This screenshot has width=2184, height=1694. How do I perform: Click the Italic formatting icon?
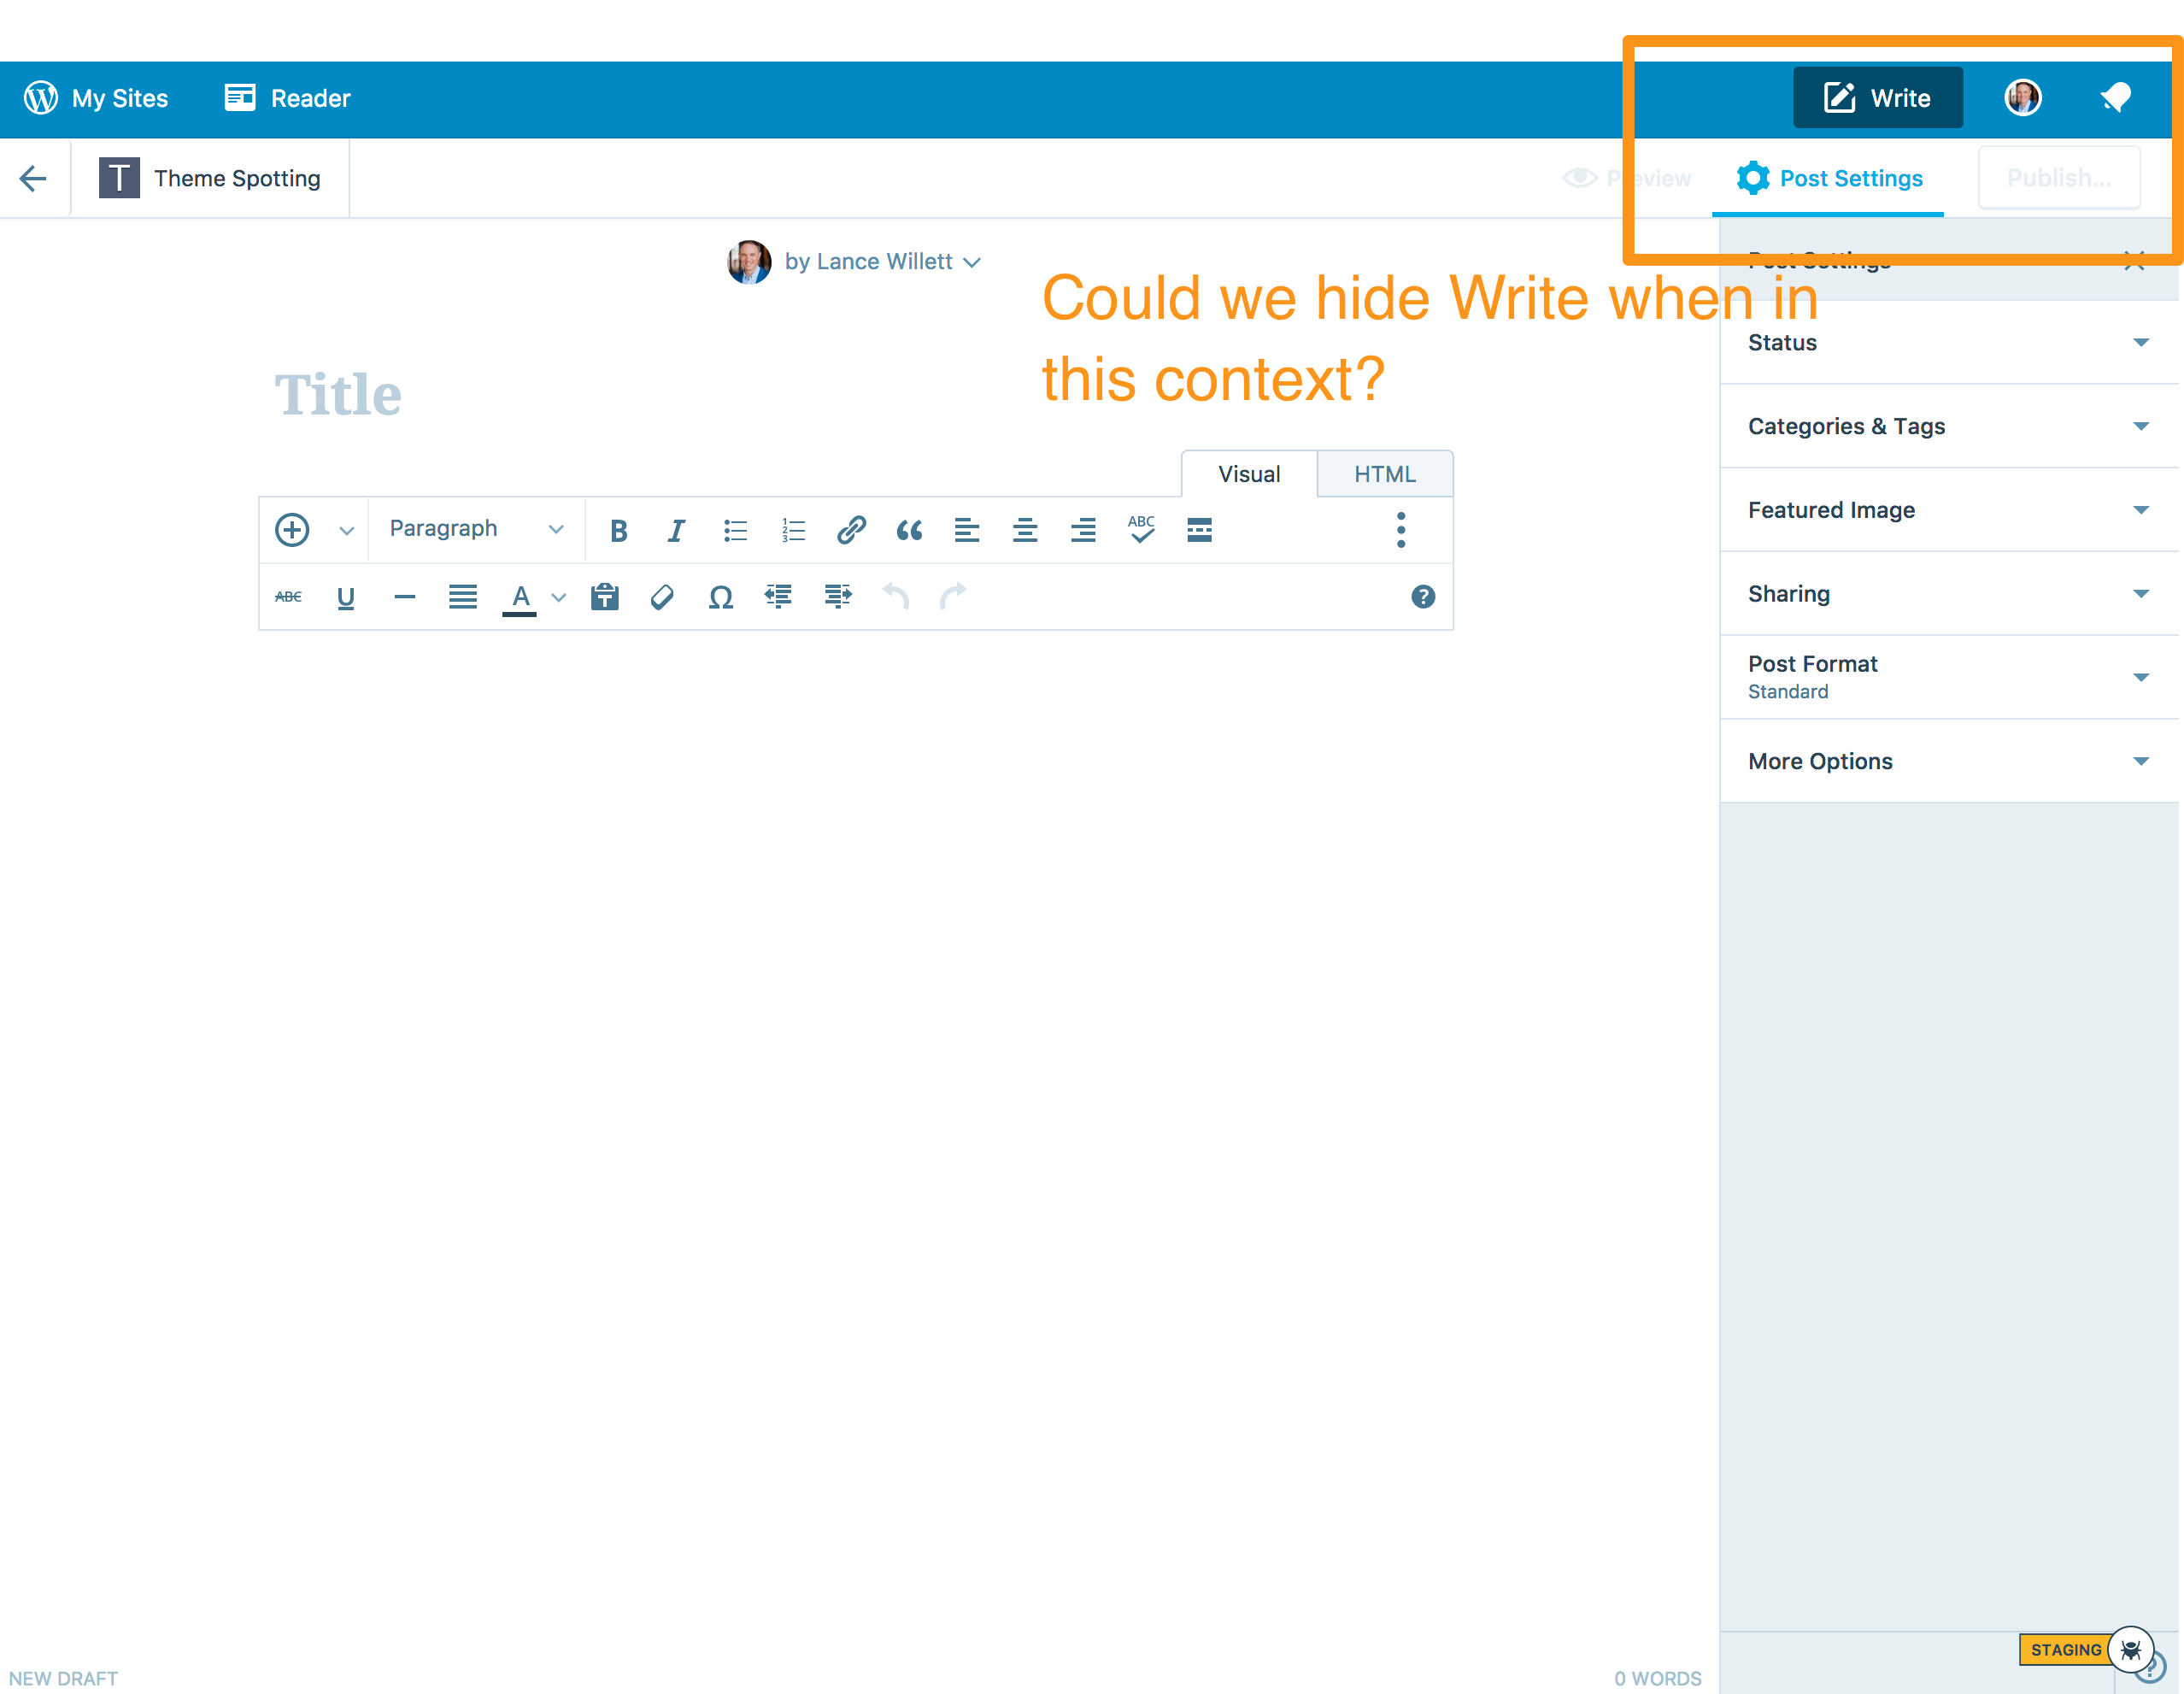pyautogui.click(x=677, y=530)
